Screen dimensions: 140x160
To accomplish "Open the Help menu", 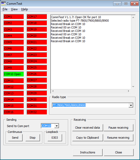I will (x=24, y=9).
